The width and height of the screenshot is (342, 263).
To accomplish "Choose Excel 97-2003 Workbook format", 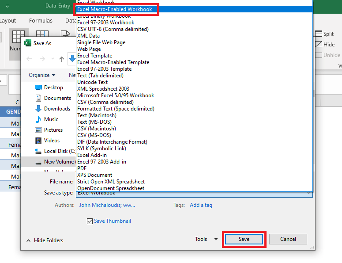I will click(x=194, y=23).
